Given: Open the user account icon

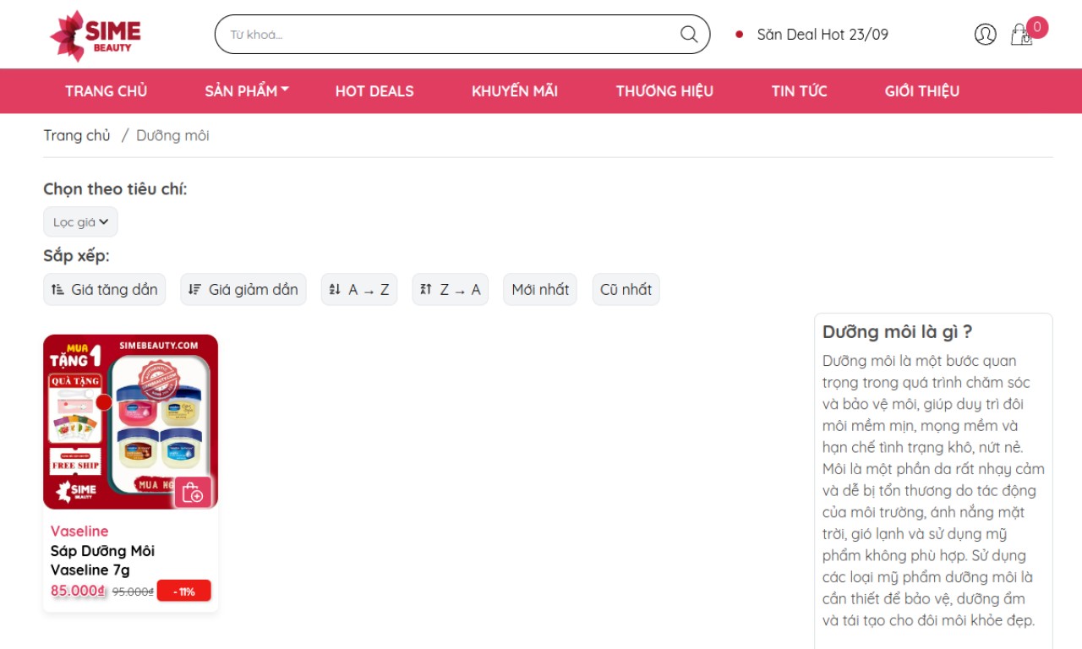Looking at the screenshot, I should [x=985, y=34].
